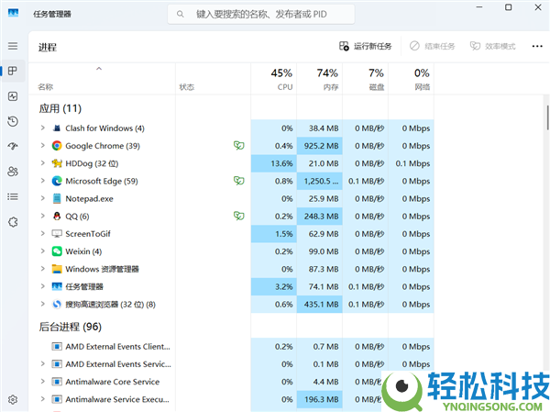Viewport: 550px width, 412px height.
Task: Expand Antimalware Core Service row
Action: [43, 382]
